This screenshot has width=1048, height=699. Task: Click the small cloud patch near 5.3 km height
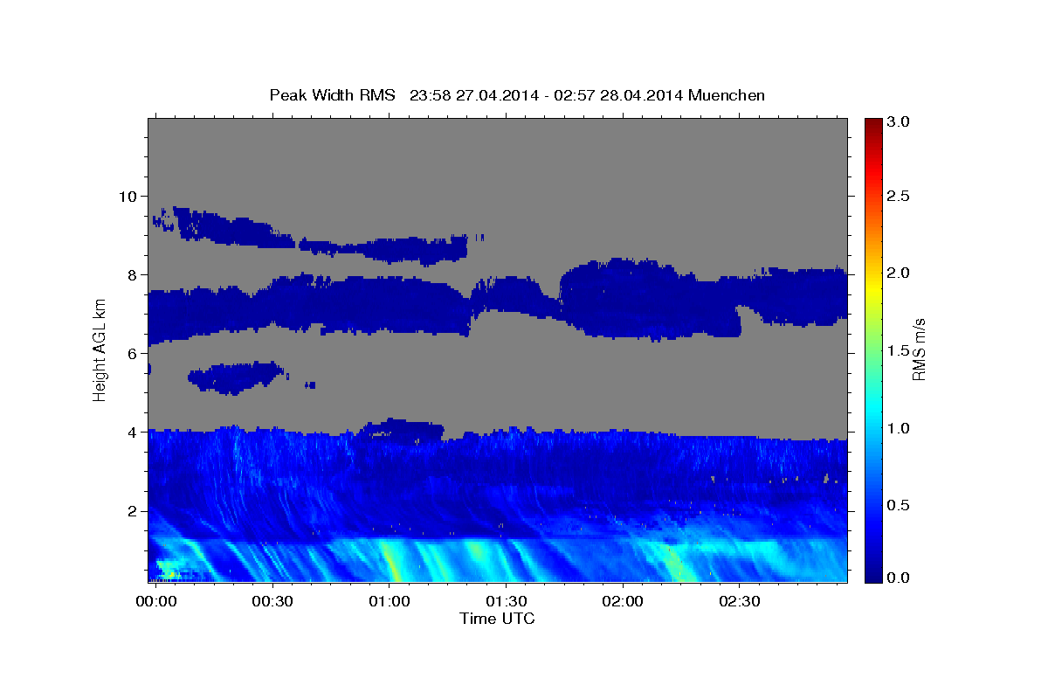[x=236, y=377]
